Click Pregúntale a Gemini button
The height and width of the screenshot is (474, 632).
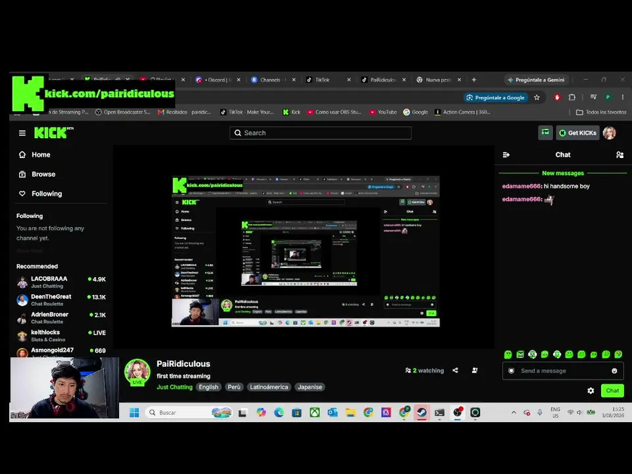tap(536, 80)
